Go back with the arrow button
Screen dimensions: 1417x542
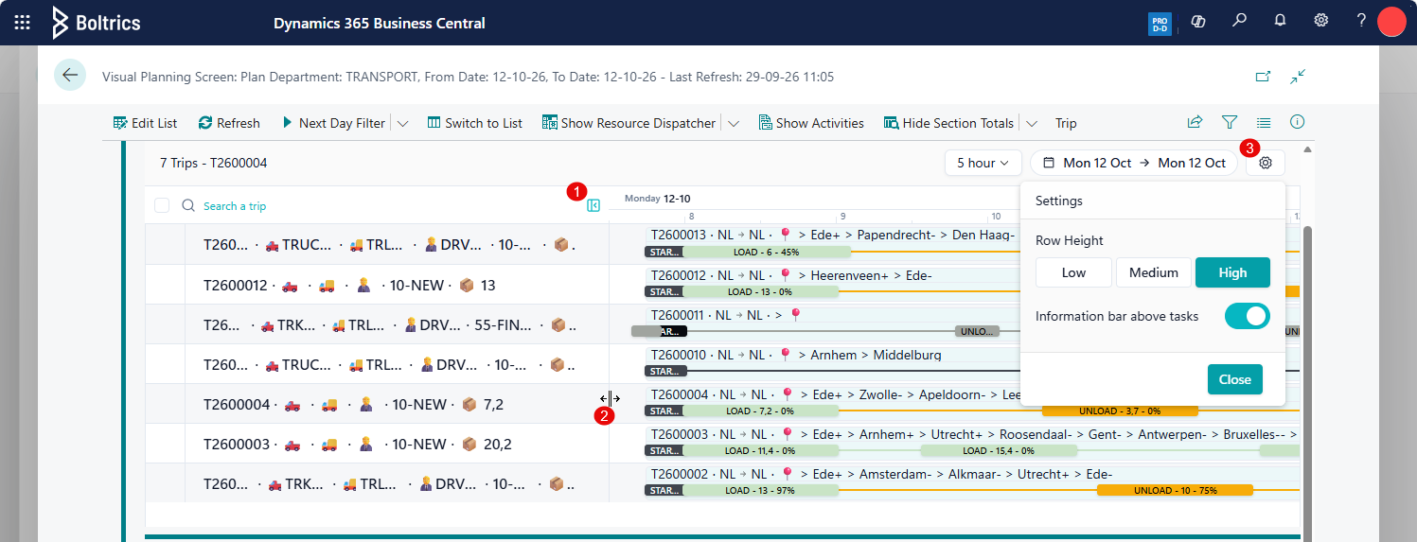click(x=70, y=75)
